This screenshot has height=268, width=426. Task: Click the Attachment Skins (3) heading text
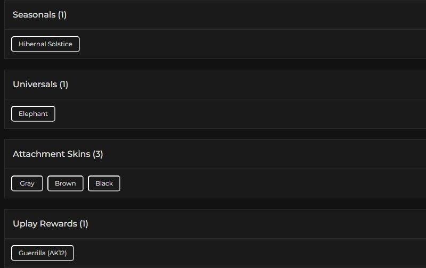tap(58, 154)
